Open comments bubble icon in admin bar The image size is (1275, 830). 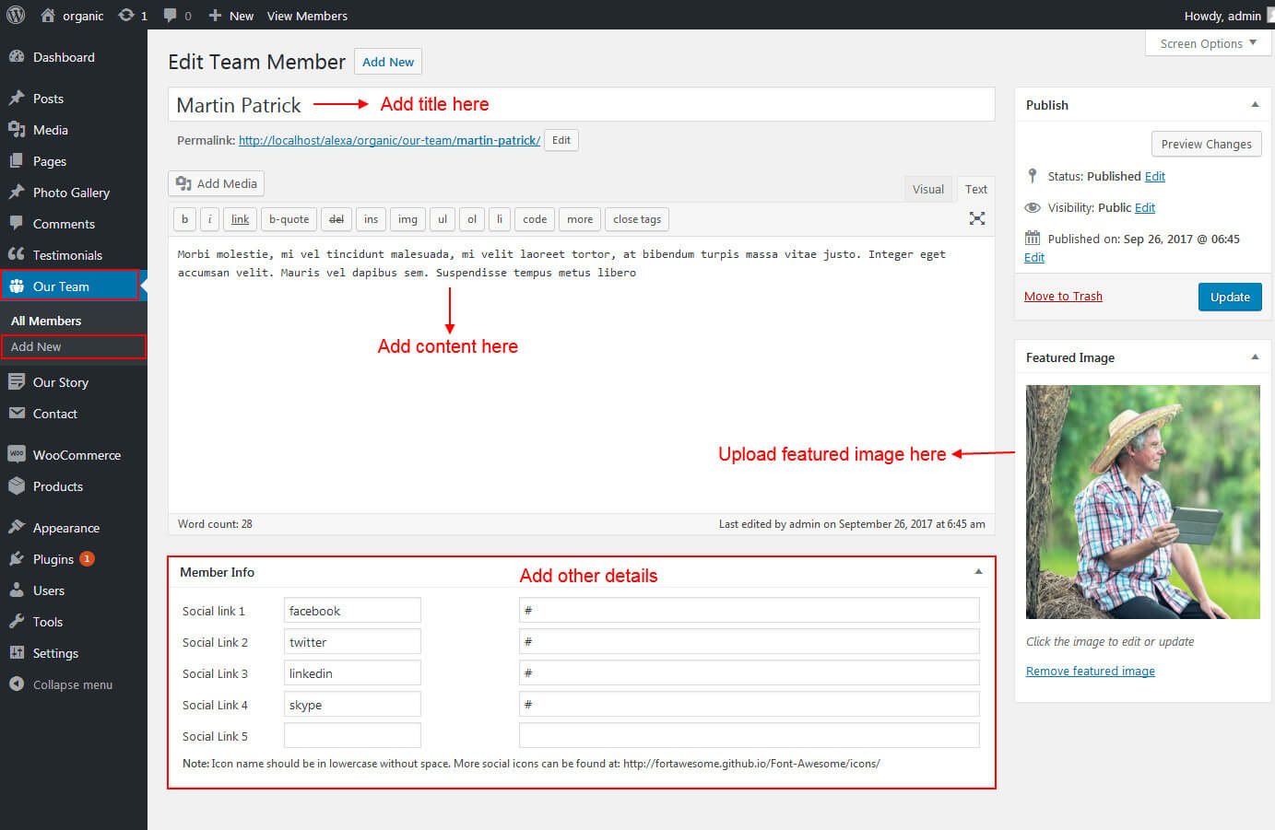tap(171, 16)
